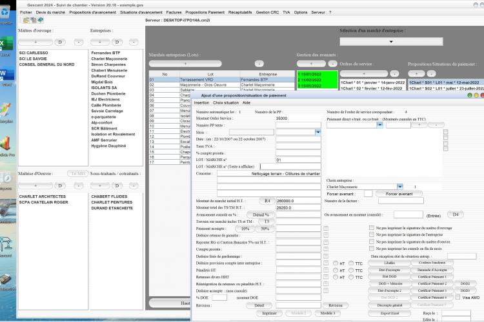Select HT radio on the Retenues divers row
Image resolution: width=484 pixels, height=322 pixels.
(x=336, y=277)
